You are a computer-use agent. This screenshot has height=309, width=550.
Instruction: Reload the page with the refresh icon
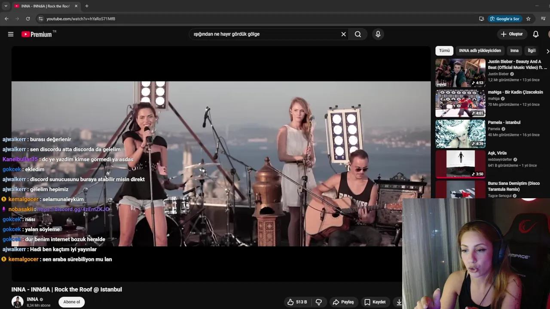[x=28, y=19]
